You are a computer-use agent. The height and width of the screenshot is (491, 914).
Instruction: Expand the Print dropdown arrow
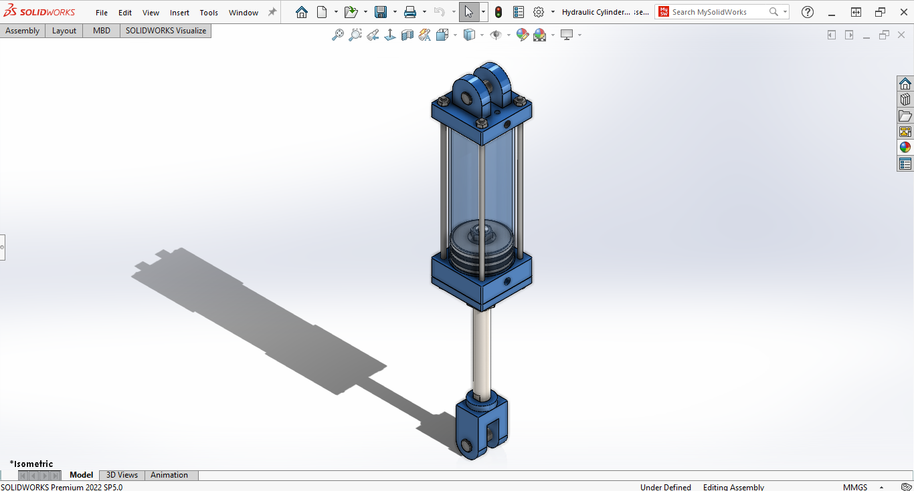click(x=424, y=12)
